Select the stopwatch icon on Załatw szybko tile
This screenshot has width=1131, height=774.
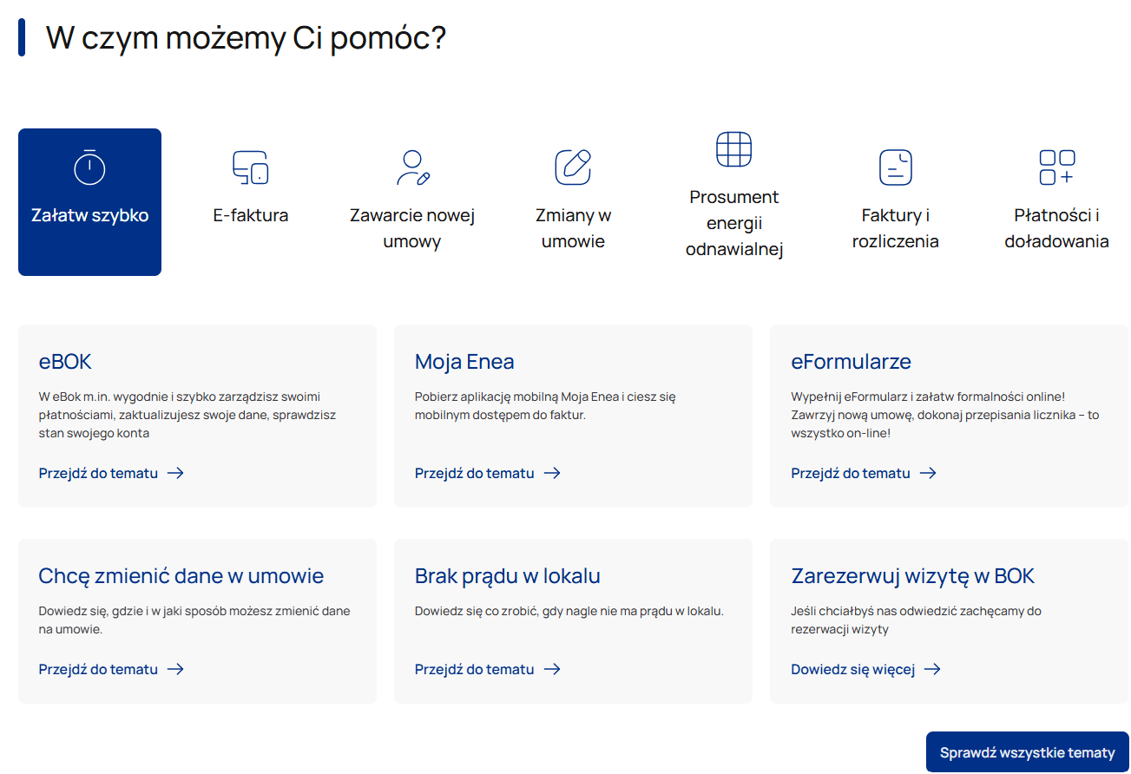[89, 167]
